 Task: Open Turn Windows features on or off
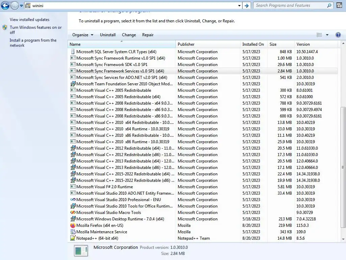point(35,30)
